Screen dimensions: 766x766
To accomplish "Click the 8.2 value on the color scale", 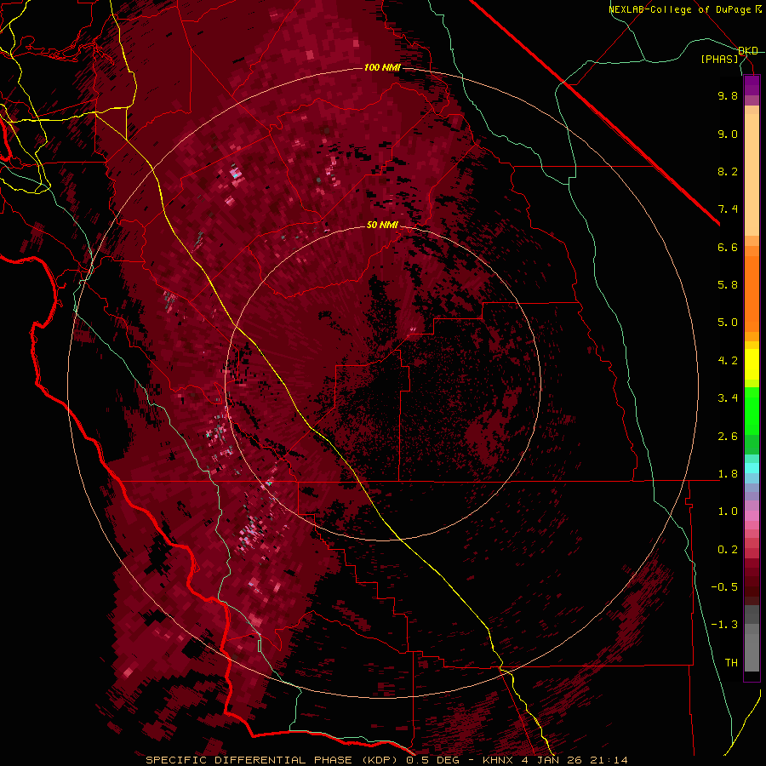I will pyautogui.click(x=728, y=171).
